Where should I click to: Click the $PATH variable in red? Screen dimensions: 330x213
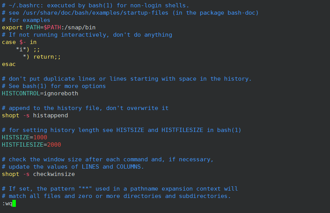52,27
